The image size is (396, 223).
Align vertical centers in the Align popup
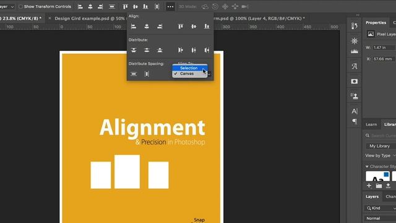[x=194, y=26]
